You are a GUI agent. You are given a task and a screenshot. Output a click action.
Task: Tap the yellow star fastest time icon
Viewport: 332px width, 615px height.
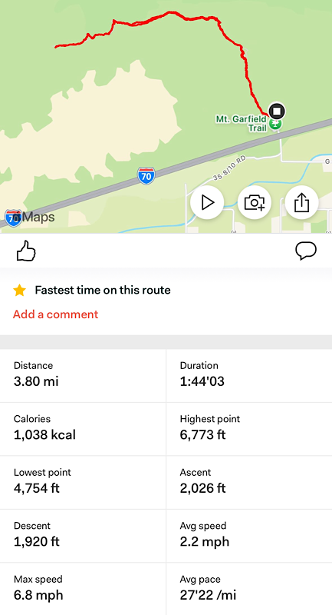[19, 291]
